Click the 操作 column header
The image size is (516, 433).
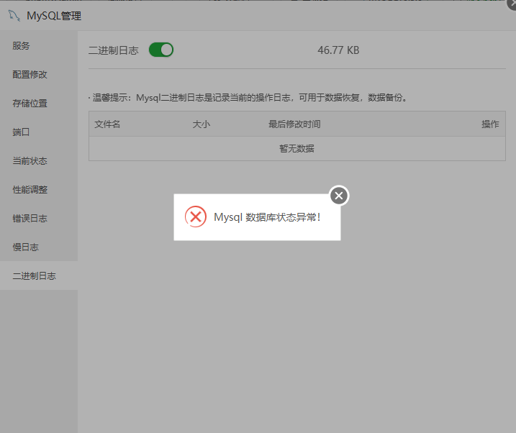[x=490, y=124]
